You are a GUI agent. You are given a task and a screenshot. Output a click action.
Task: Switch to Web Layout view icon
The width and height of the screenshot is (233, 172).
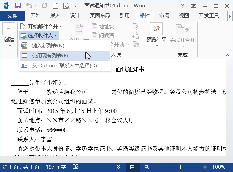point(147,167)
